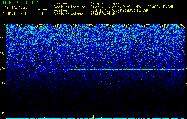Click observer name Masayuki Kobayashi
The width and height of the screenshot is (187, 119).
[107, 3]
